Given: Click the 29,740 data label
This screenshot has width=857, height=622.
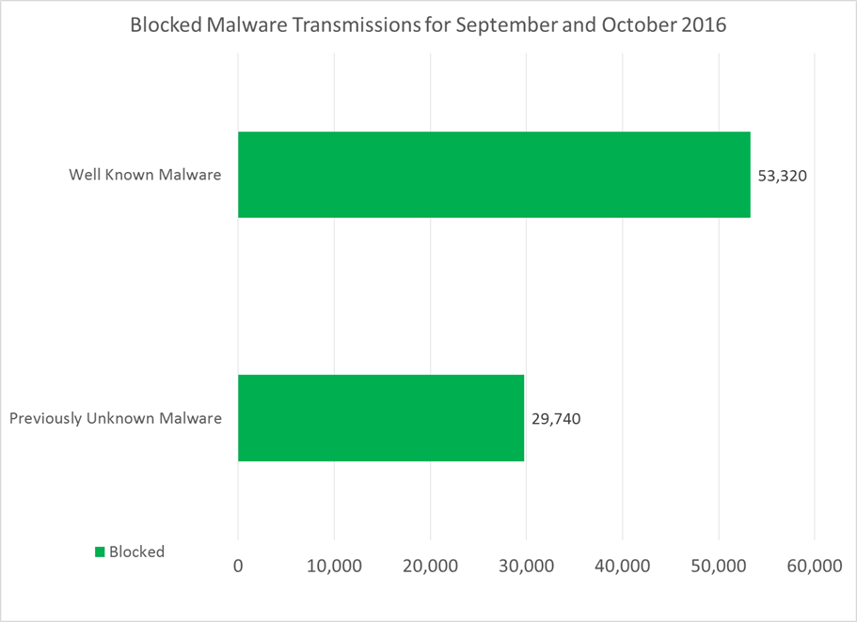Looking at the screenshot, I should coord(556,419).
